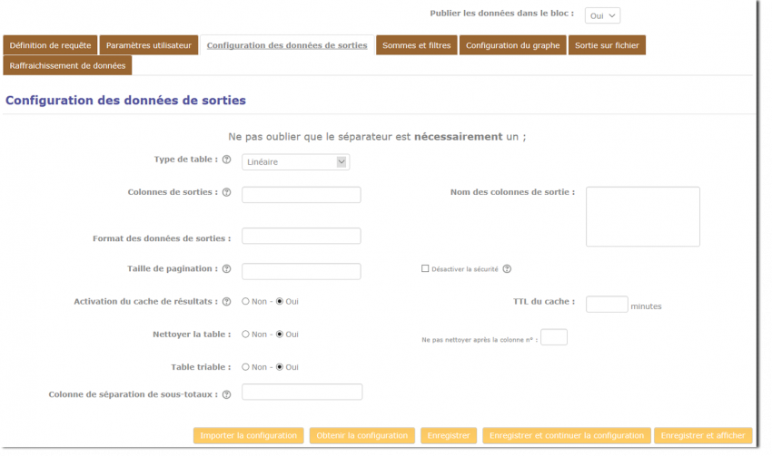Screen dimensions: 772x456
Task: Focus the Nom des colonnes de sortie textarea
Action: click(x=642, y=217)
